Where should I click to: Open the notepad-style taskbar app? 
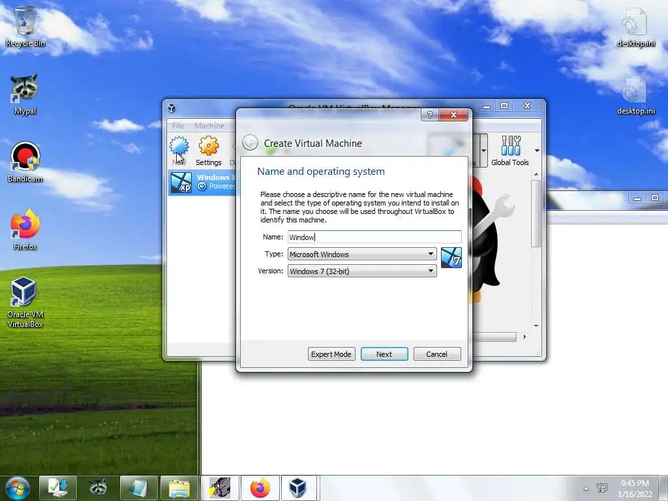click(139, 488)
